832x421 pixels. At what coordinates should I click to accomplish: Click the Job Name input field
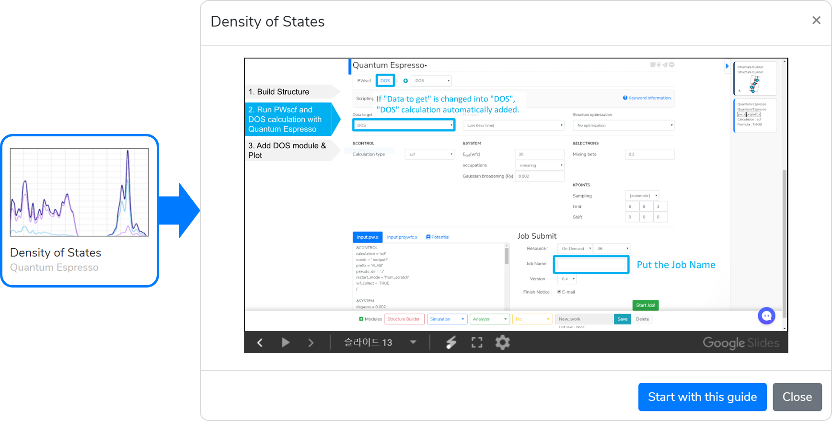coord(591,264)
